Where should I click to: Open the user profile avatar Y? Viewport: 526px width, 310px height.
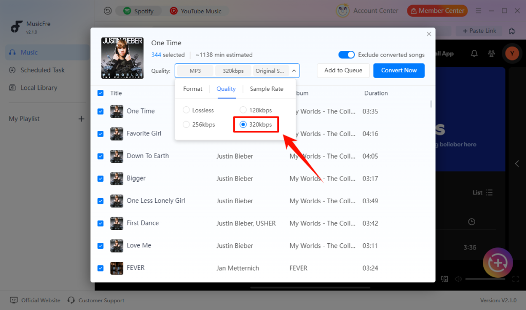click(x=512, y=53)
